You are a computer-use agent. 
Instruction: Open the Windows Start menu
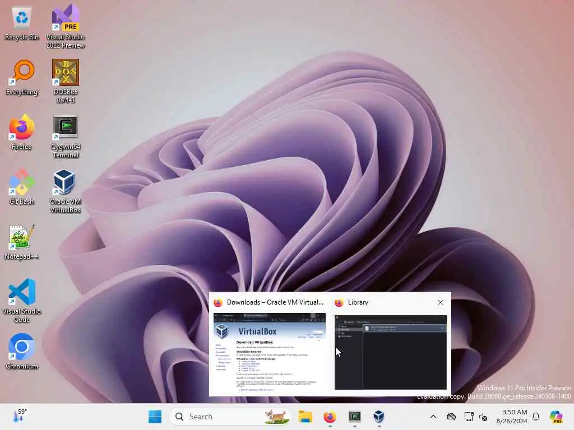[x=155, y=417]
